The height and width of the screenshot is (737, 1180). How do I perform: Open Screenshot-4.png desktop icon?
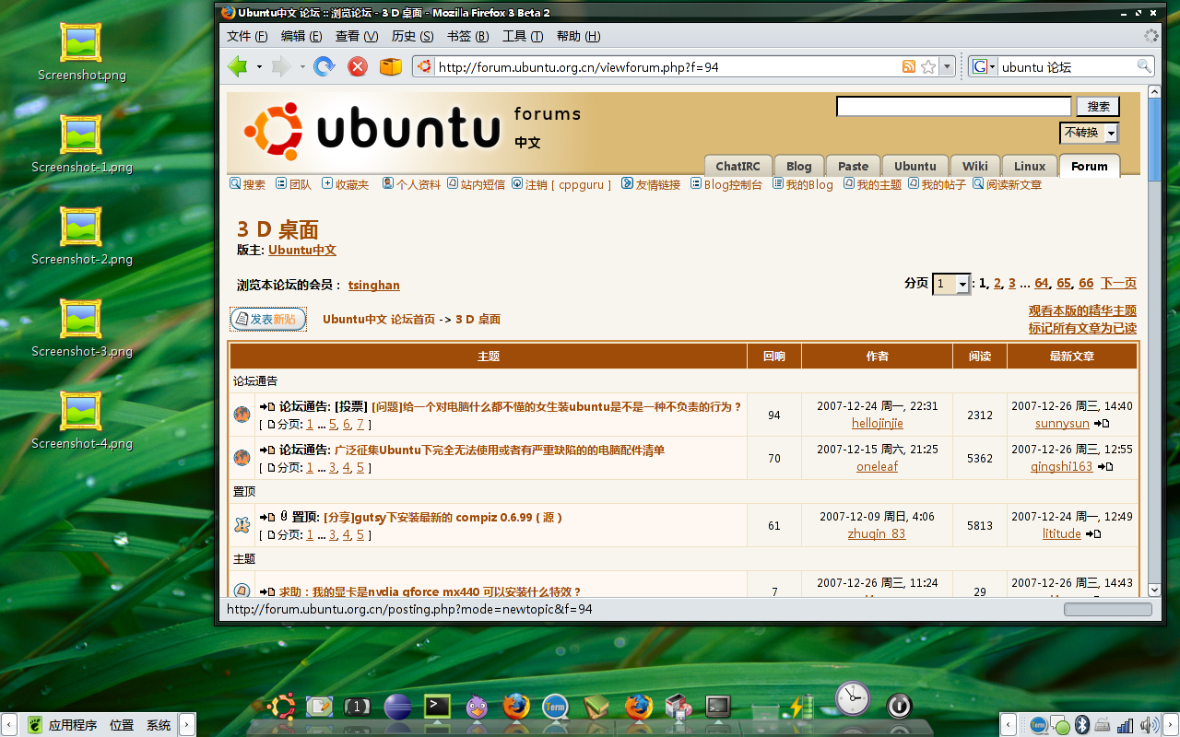[x=81, y=421]
